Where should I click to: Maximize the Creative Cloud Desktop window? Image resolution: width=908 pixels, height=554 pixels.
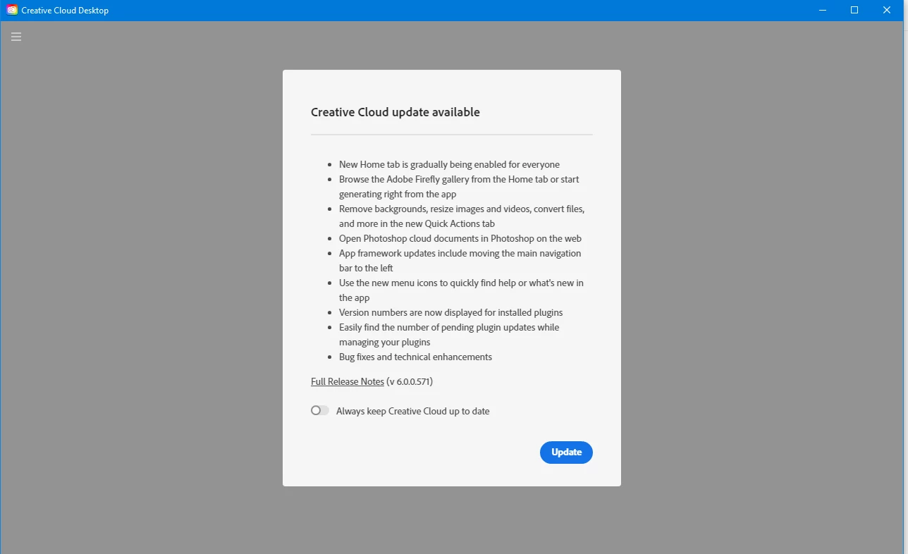(854, 11)
